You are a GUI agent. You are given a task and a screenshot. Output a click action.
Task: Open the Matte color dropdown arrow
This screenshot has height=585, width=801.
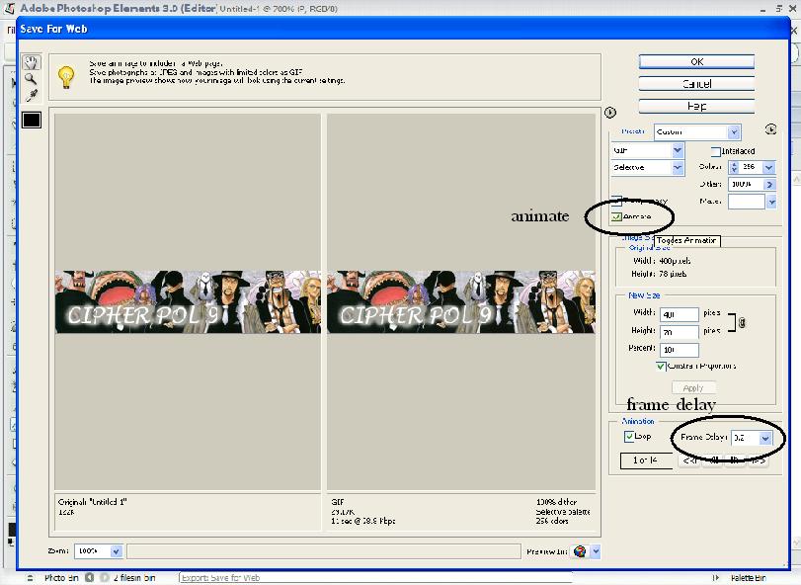(771, 202)
